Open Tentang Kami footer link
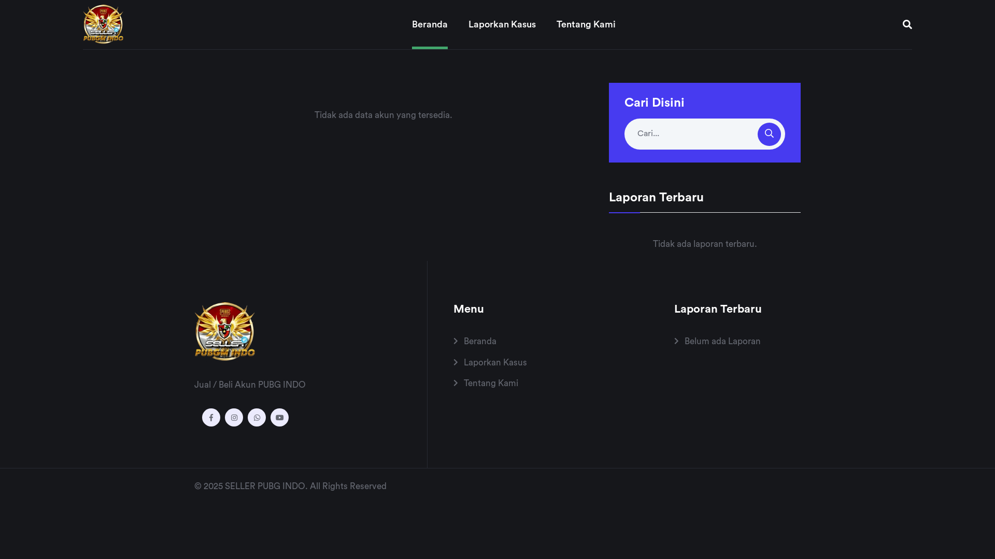The height and width of the screenshot is (559, 995). coord(491,383)
